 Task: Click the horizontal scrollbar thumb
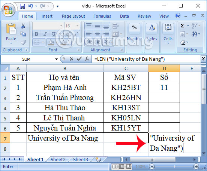tap(153, 159)
